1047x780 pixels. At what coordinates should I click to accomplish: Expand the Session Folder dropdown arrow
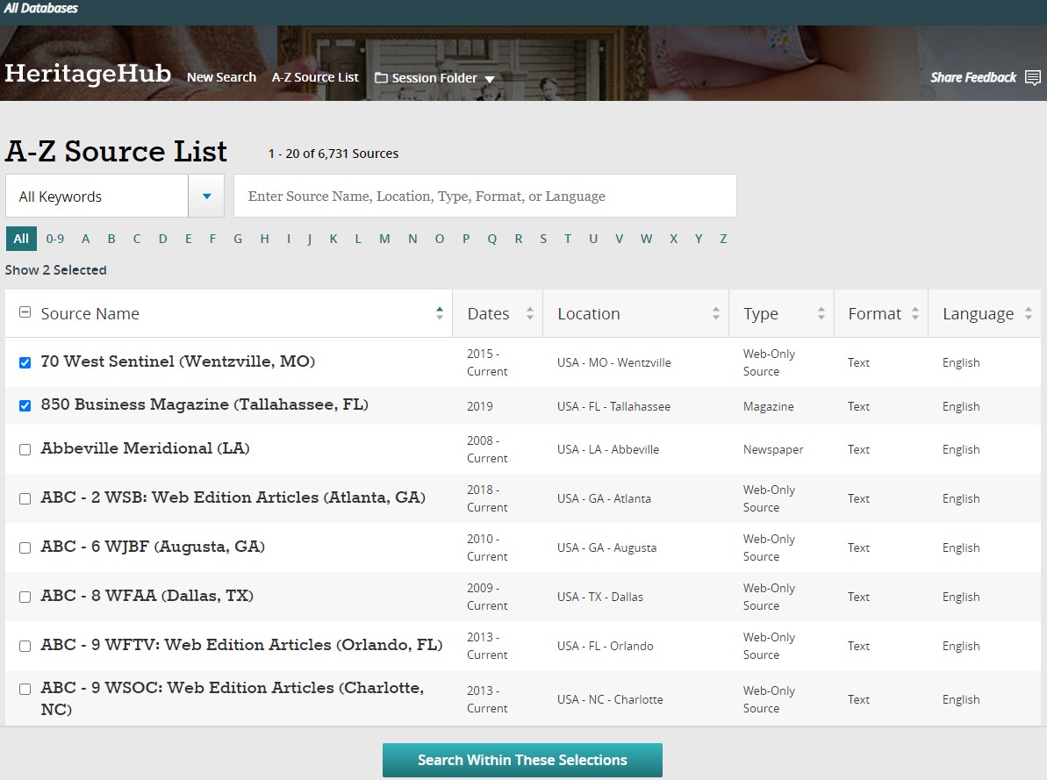490,79
